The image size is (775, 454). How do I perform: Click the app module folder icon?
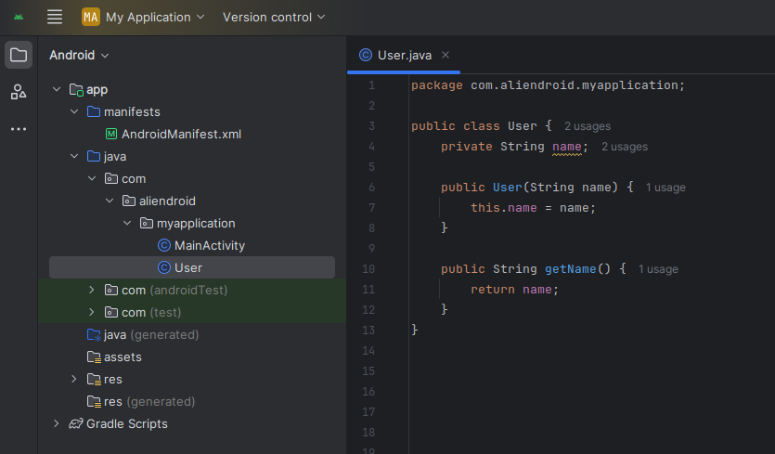click(x=76, y=89)
